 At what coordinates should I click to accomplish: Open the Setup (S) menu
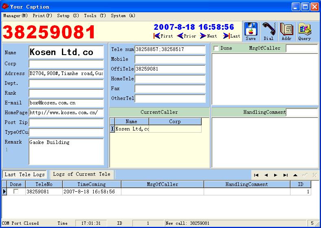coord(68,16)
